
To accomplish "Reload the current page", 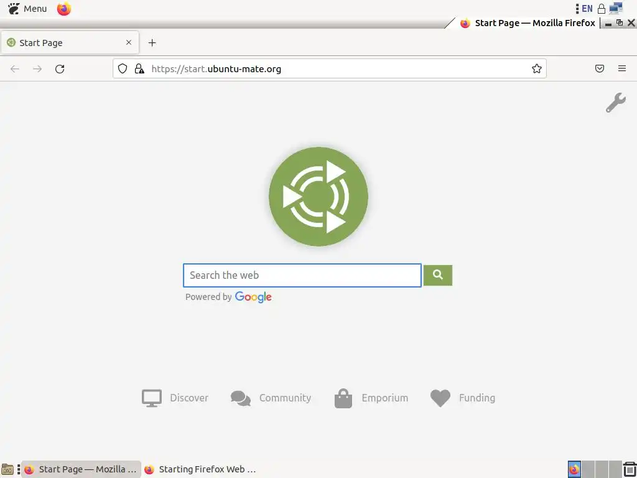I will (60, 68).
